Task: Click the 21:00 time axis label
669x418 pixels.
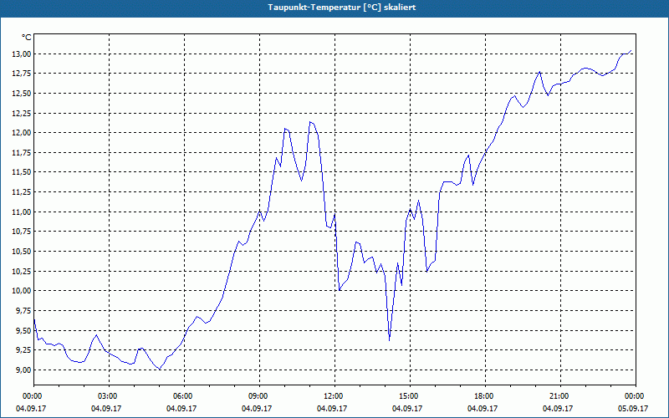Action: (560, 396)
